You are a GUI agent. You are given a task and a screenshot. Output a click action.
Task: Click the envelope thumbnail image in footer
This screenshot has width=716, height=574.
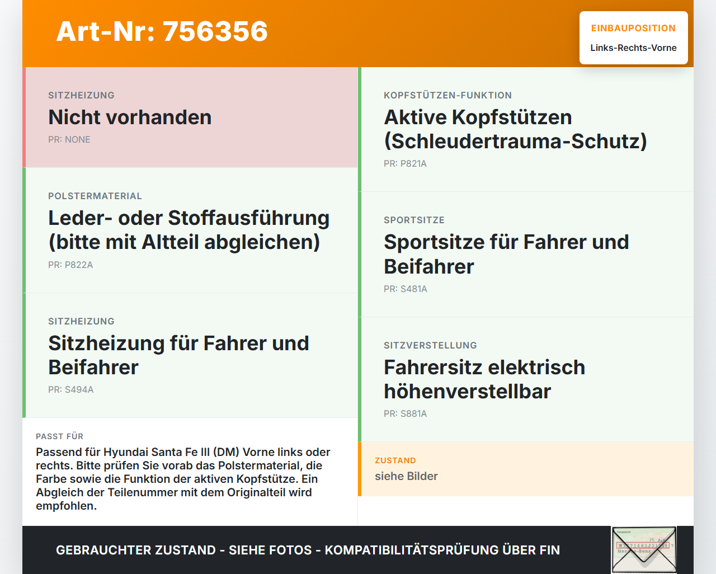[644, 550]
